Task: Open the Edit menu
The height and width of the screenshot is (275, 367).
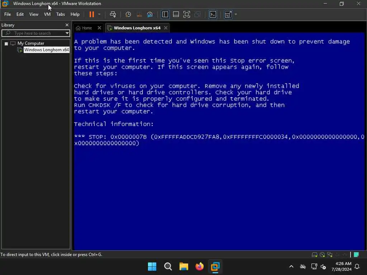Action: pyautogui.click(x=20, y=14)
